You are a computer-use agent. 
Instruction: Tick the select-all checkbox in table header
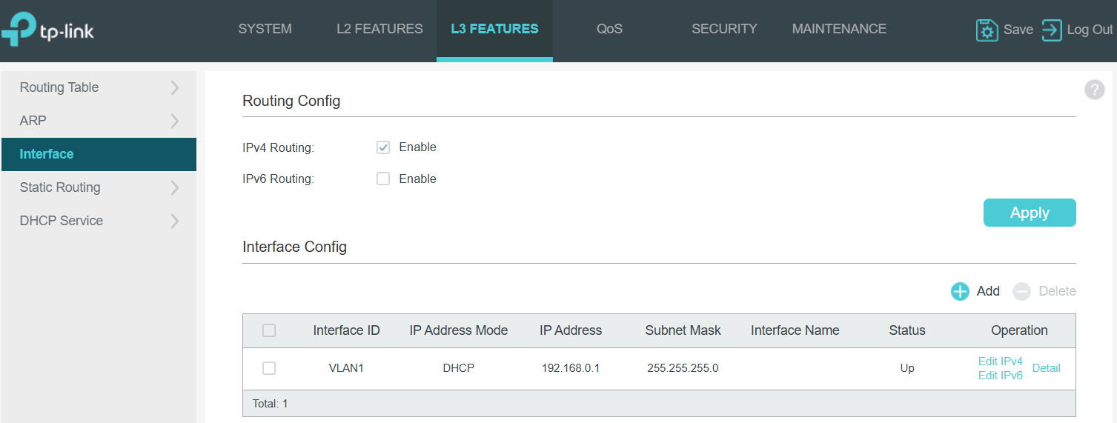coord(269,330)
